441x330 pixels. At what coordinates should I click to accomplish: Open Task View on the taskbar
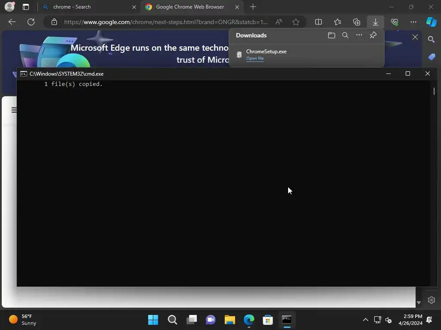[x=192, y=320]
